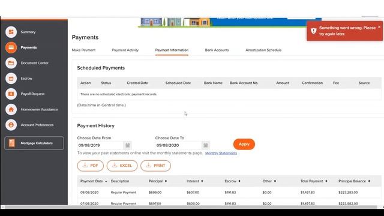Open Payoff Request icon
Viewport: 384px width, 216px height.
(11, 94)
